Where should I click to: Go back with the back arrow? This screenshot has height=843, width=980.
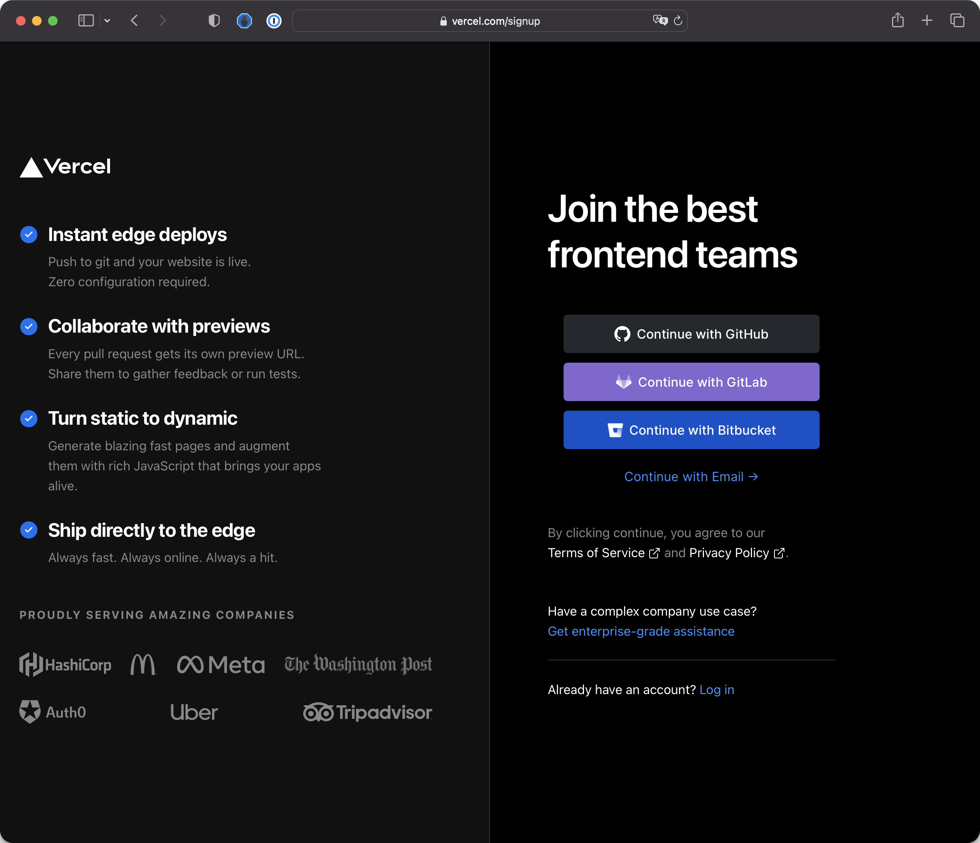point(134,21)
